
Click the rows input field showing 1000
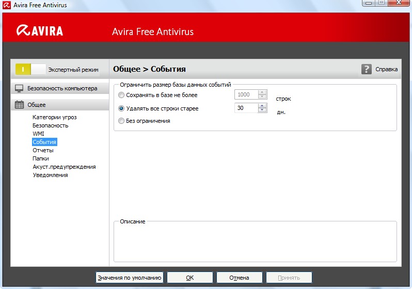(x=246, y=94)
